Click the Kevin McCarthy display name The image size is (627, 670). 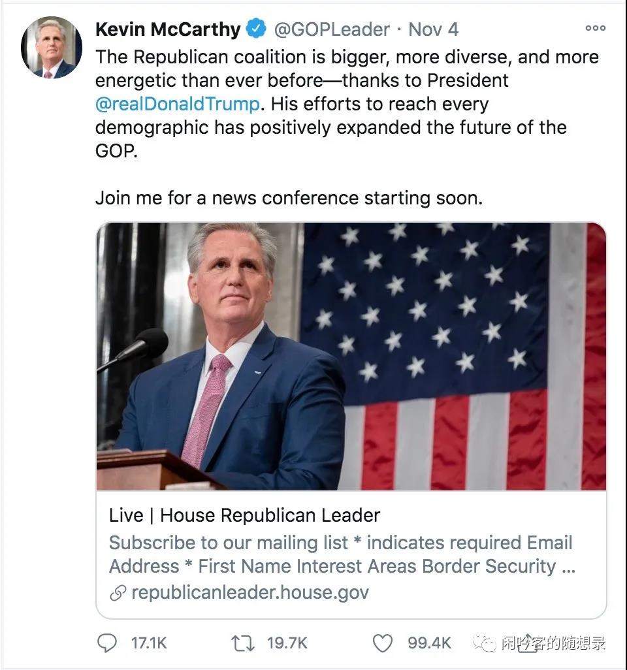(168, 29)
